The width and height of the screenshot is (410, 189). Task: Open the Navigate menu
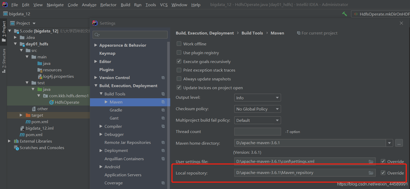tap(55, 5)
